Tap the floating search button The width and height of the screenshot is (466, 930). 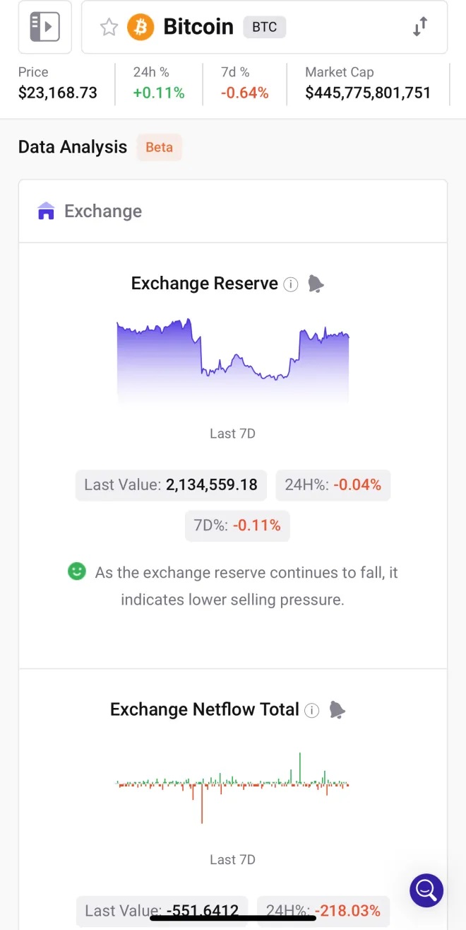[426, 890]
